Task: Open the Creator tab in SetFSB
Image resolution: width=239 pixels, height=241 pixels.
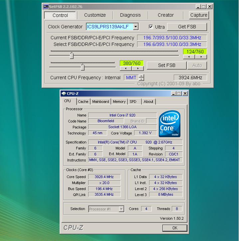Action: pyautogui.click(x=165, y=15)
